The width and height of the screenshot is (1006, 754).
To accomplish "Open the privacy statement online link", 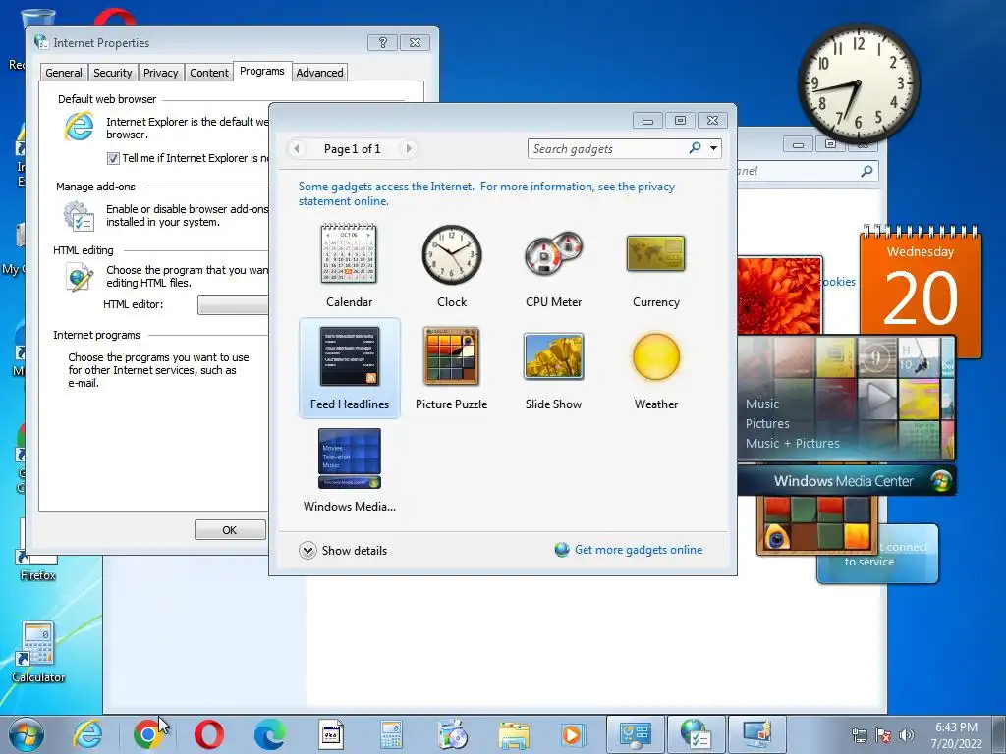I will point(486,193).
